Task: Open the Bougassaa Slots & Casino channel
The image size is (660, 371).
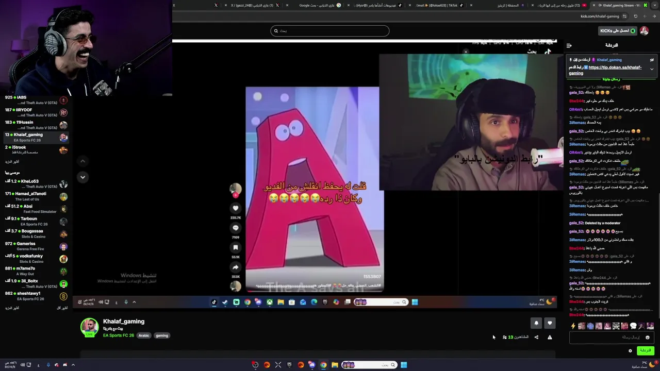Action: click(x=36, y=234)
